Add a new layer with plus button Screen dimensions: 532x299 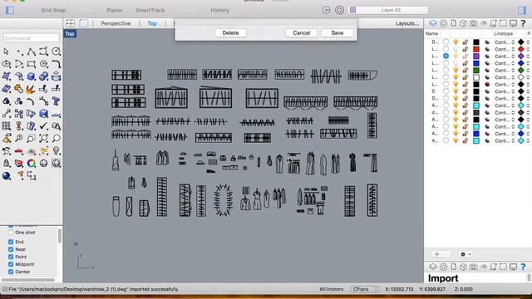tap(437, 254)
